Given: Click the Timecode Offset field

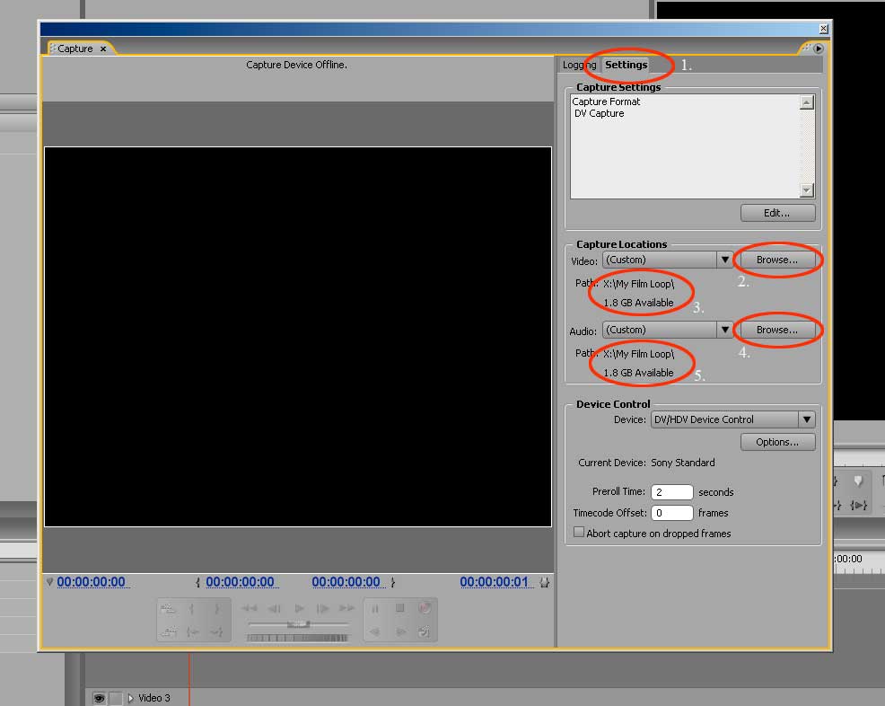Looking at the screenshot, I should [x=671, y=513].
